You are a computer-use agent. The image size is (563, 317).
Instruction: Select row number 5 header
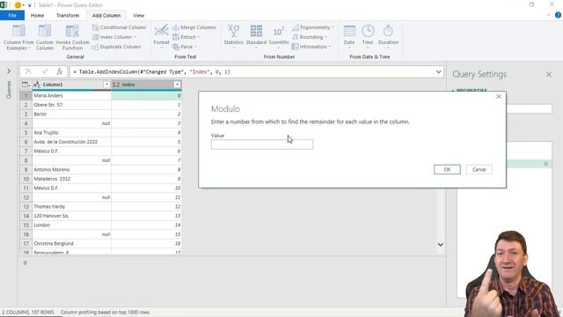pyautogui.click(x=26, y=133)
